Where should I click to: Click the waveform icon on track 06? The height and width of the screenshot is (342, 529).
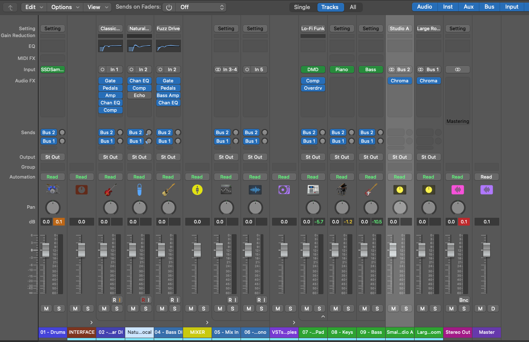pyautogui.click(x=255, y=189)
